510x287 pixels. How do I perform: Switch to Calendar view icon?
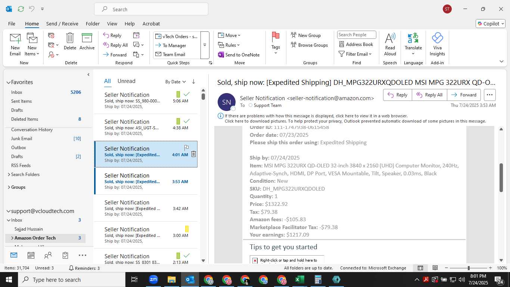coord(31,255)
